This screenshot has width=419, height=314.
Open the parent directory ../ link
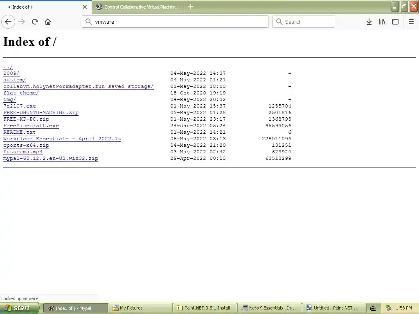tap(8, 67)
